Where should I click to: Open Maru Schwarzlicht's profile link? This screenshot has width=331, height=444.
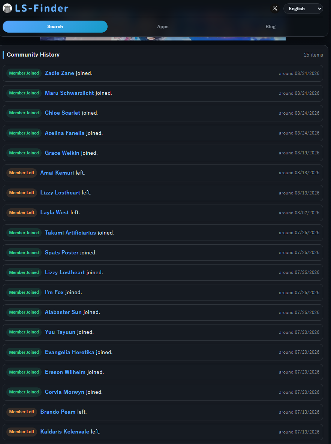coord(69,93)
